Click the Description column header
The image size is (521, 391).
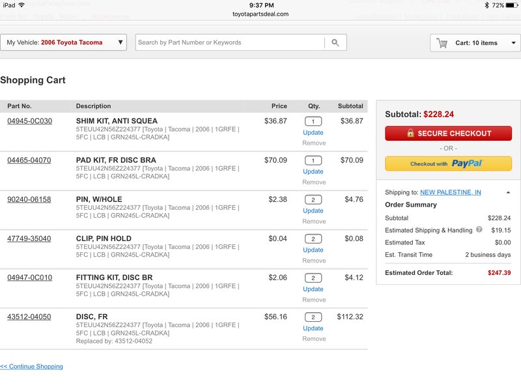pyautogui.click(x=93, y=106)
